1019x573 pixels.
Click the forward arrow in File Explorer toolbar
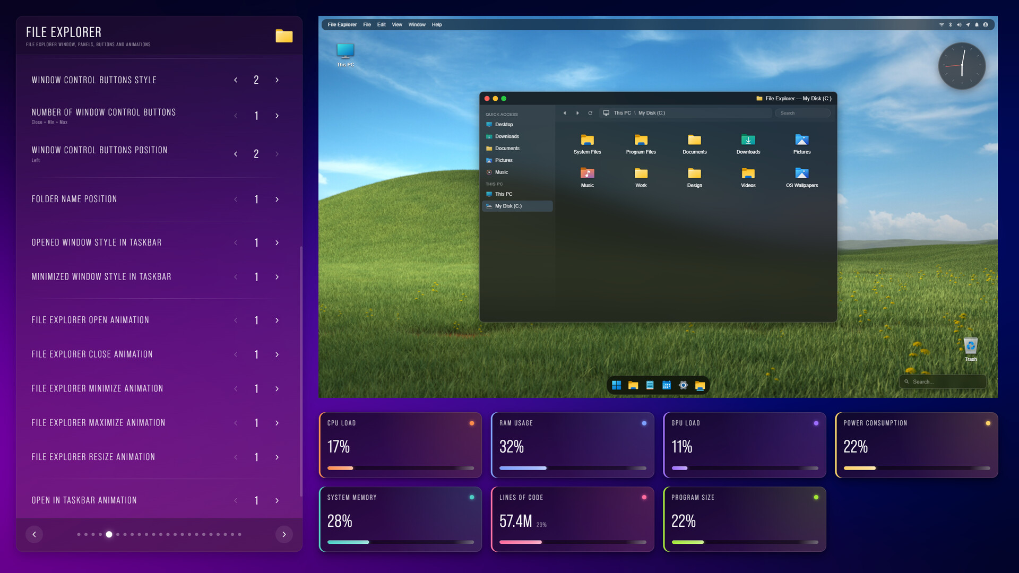click(577, 113)
